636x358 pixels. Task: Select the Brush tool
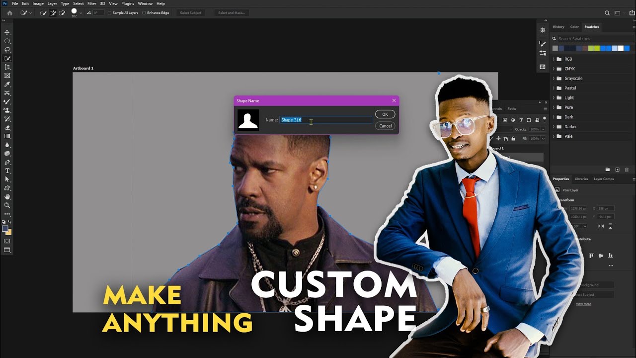coord(7,101)
